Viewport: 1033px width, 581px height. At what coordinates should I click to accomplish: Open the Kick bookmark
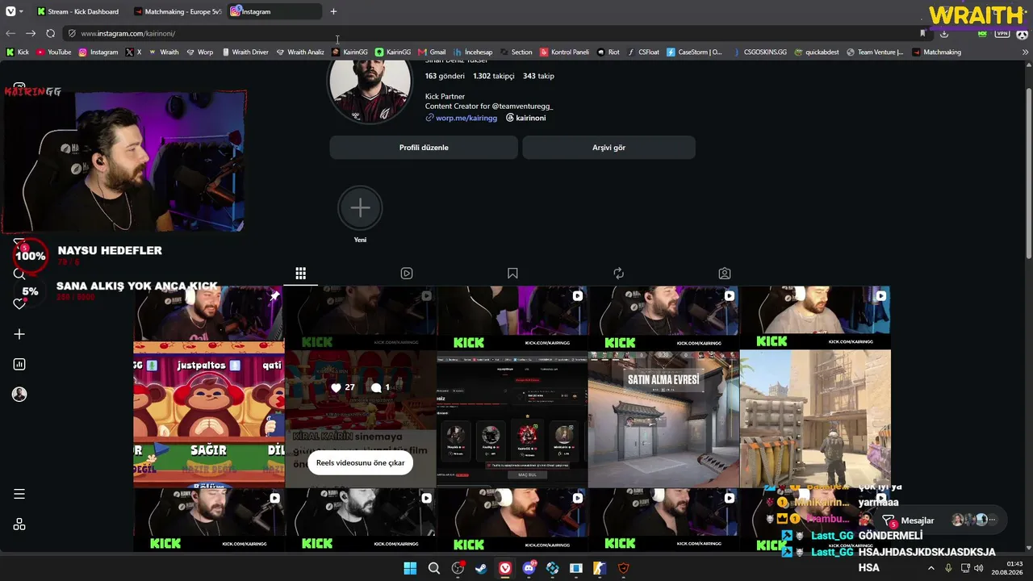click(17, 52)
